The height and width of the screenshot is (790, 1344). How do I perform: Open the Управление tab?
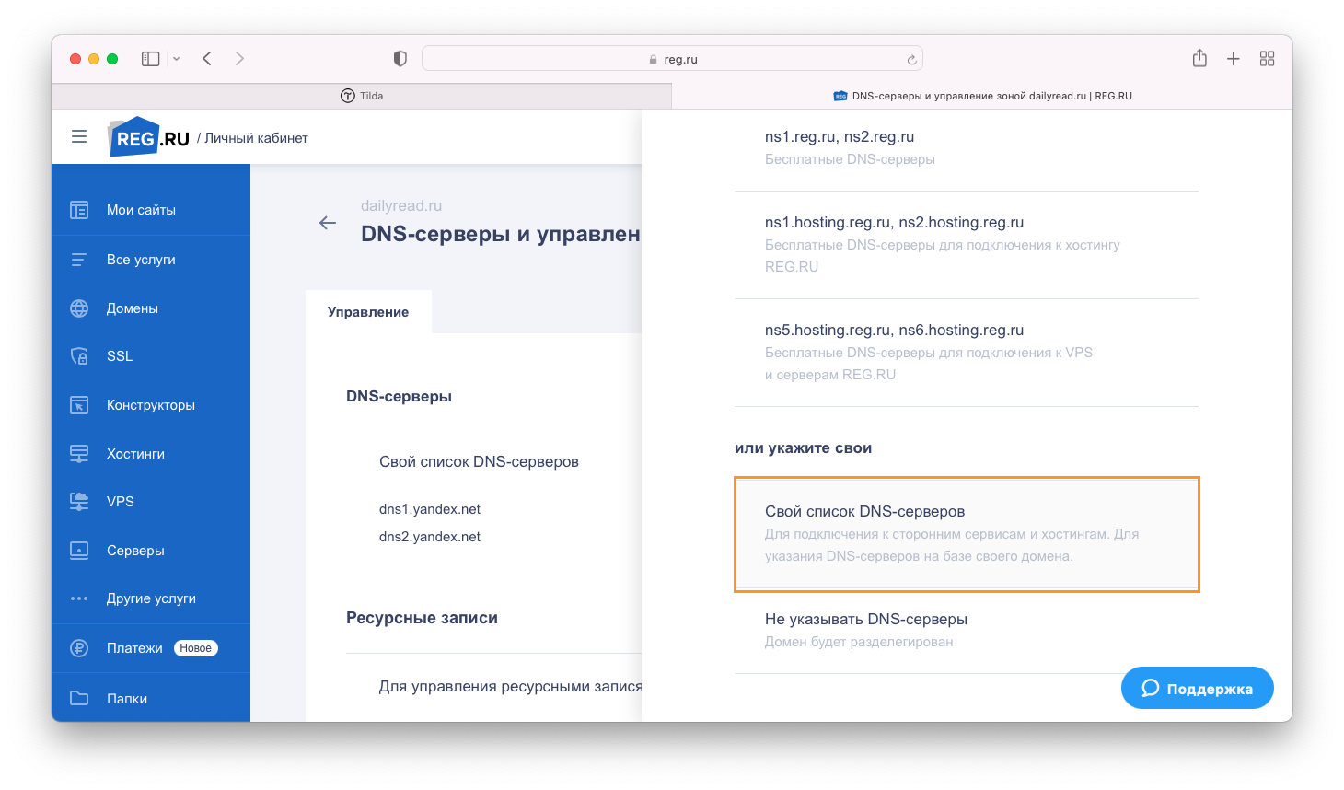click(368, 312)
